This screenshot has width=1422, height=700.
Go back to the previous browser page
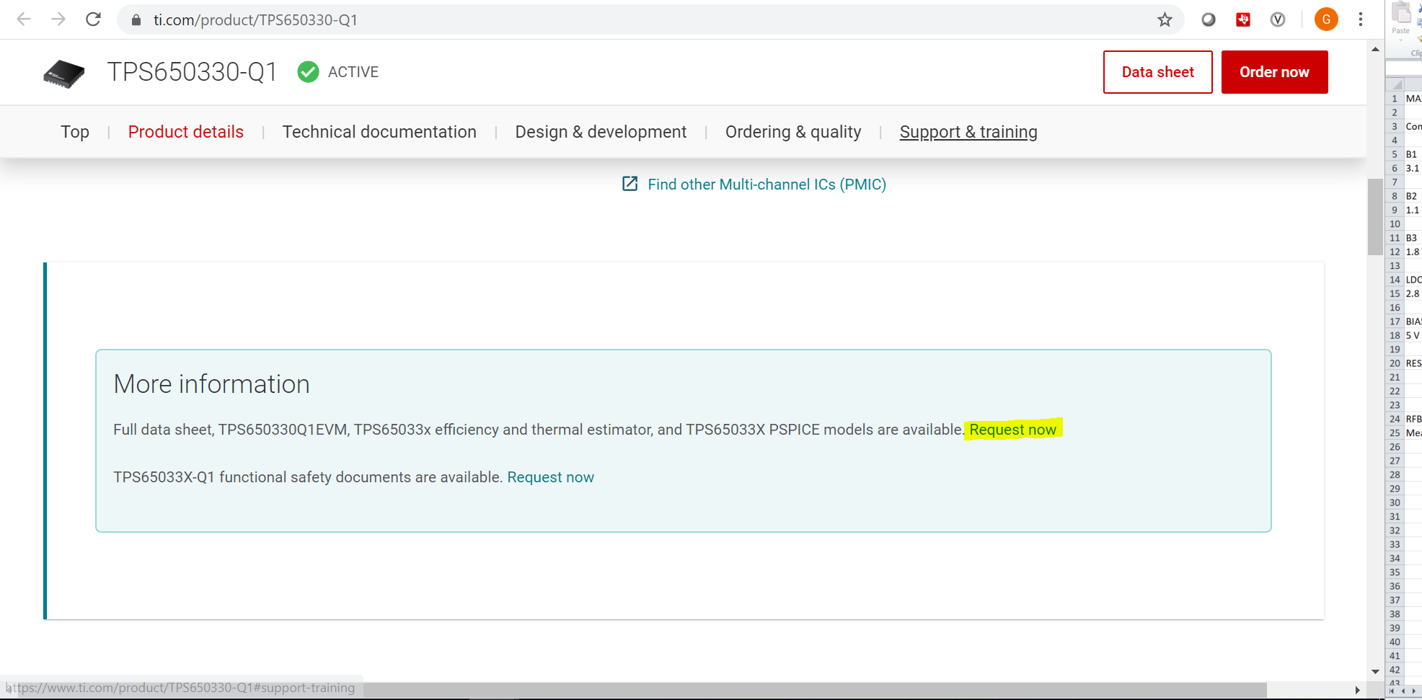(x=24, y=19)
